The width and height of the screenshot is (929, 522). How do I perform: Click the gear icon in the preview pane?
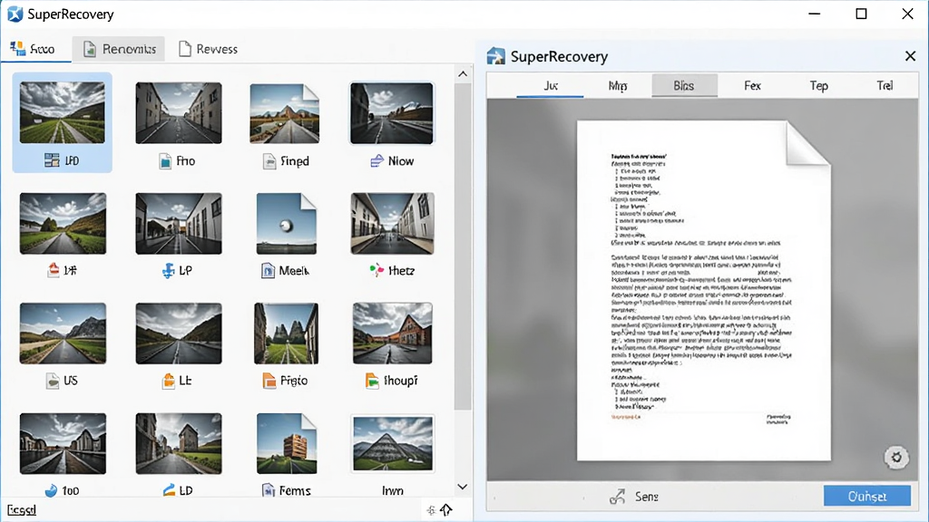tap(896, 458)
